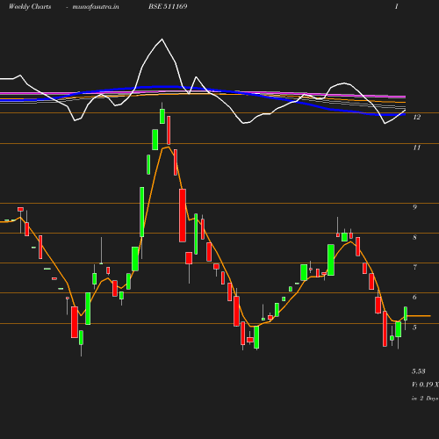Click the munafasutra.in site label
Image resolution: width=439 pixels, height=439 pixels.
(x=96, y=6)
